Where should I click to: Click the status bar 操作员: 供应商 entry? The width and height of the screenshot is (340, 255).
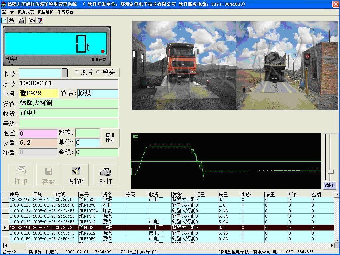[44, 252]
